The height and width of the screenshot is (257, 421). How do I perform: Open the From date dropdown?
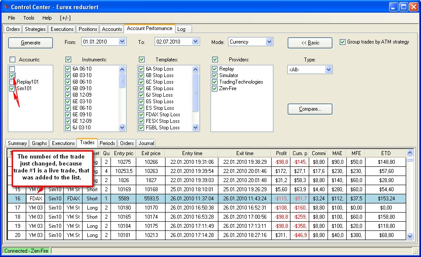[x=122, y=42]
